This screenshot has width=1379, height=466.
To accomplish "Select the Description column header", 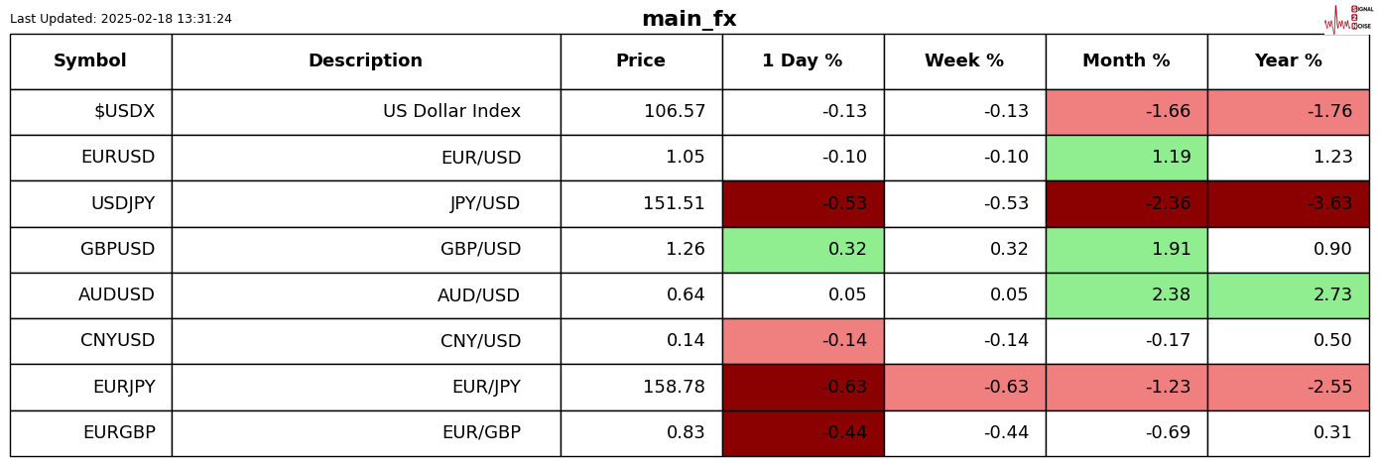I will point(365,61).
